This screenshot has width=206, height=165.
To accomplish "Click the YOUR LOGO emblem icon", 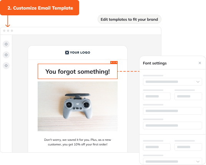I will [x=67, y=53].
